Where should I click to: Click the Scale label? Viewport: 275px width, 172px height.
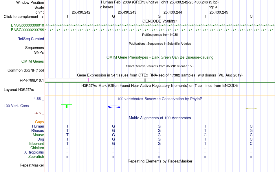[39, 7]
